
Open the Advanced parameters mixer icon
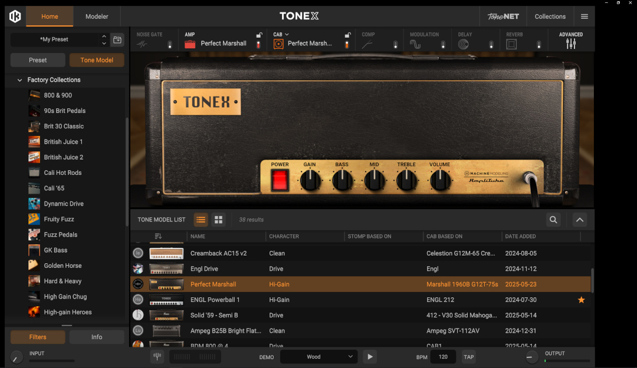tap(571, 44)
